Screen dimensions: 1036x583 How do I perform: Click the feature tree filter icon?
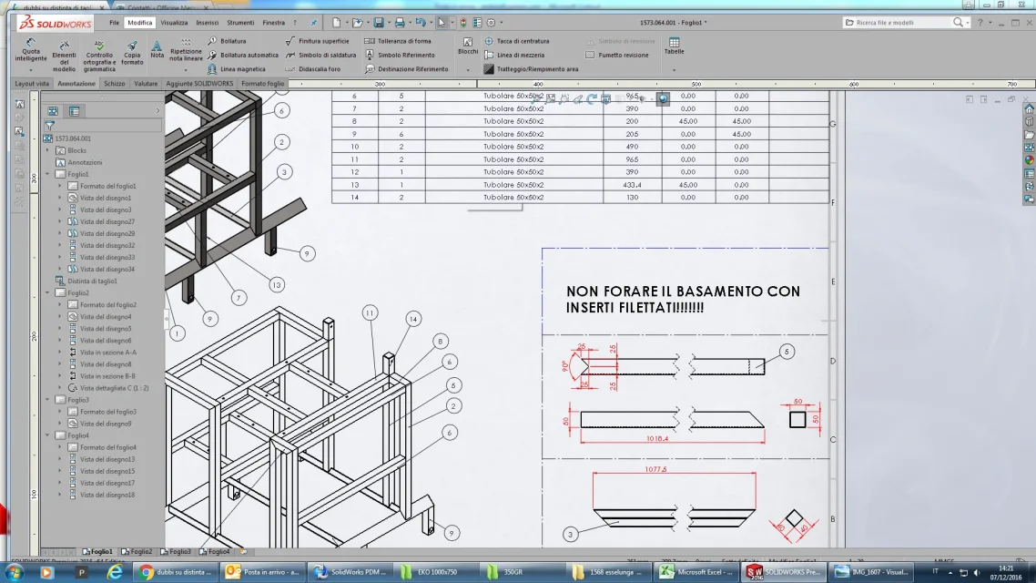click(x=49, y=125)
